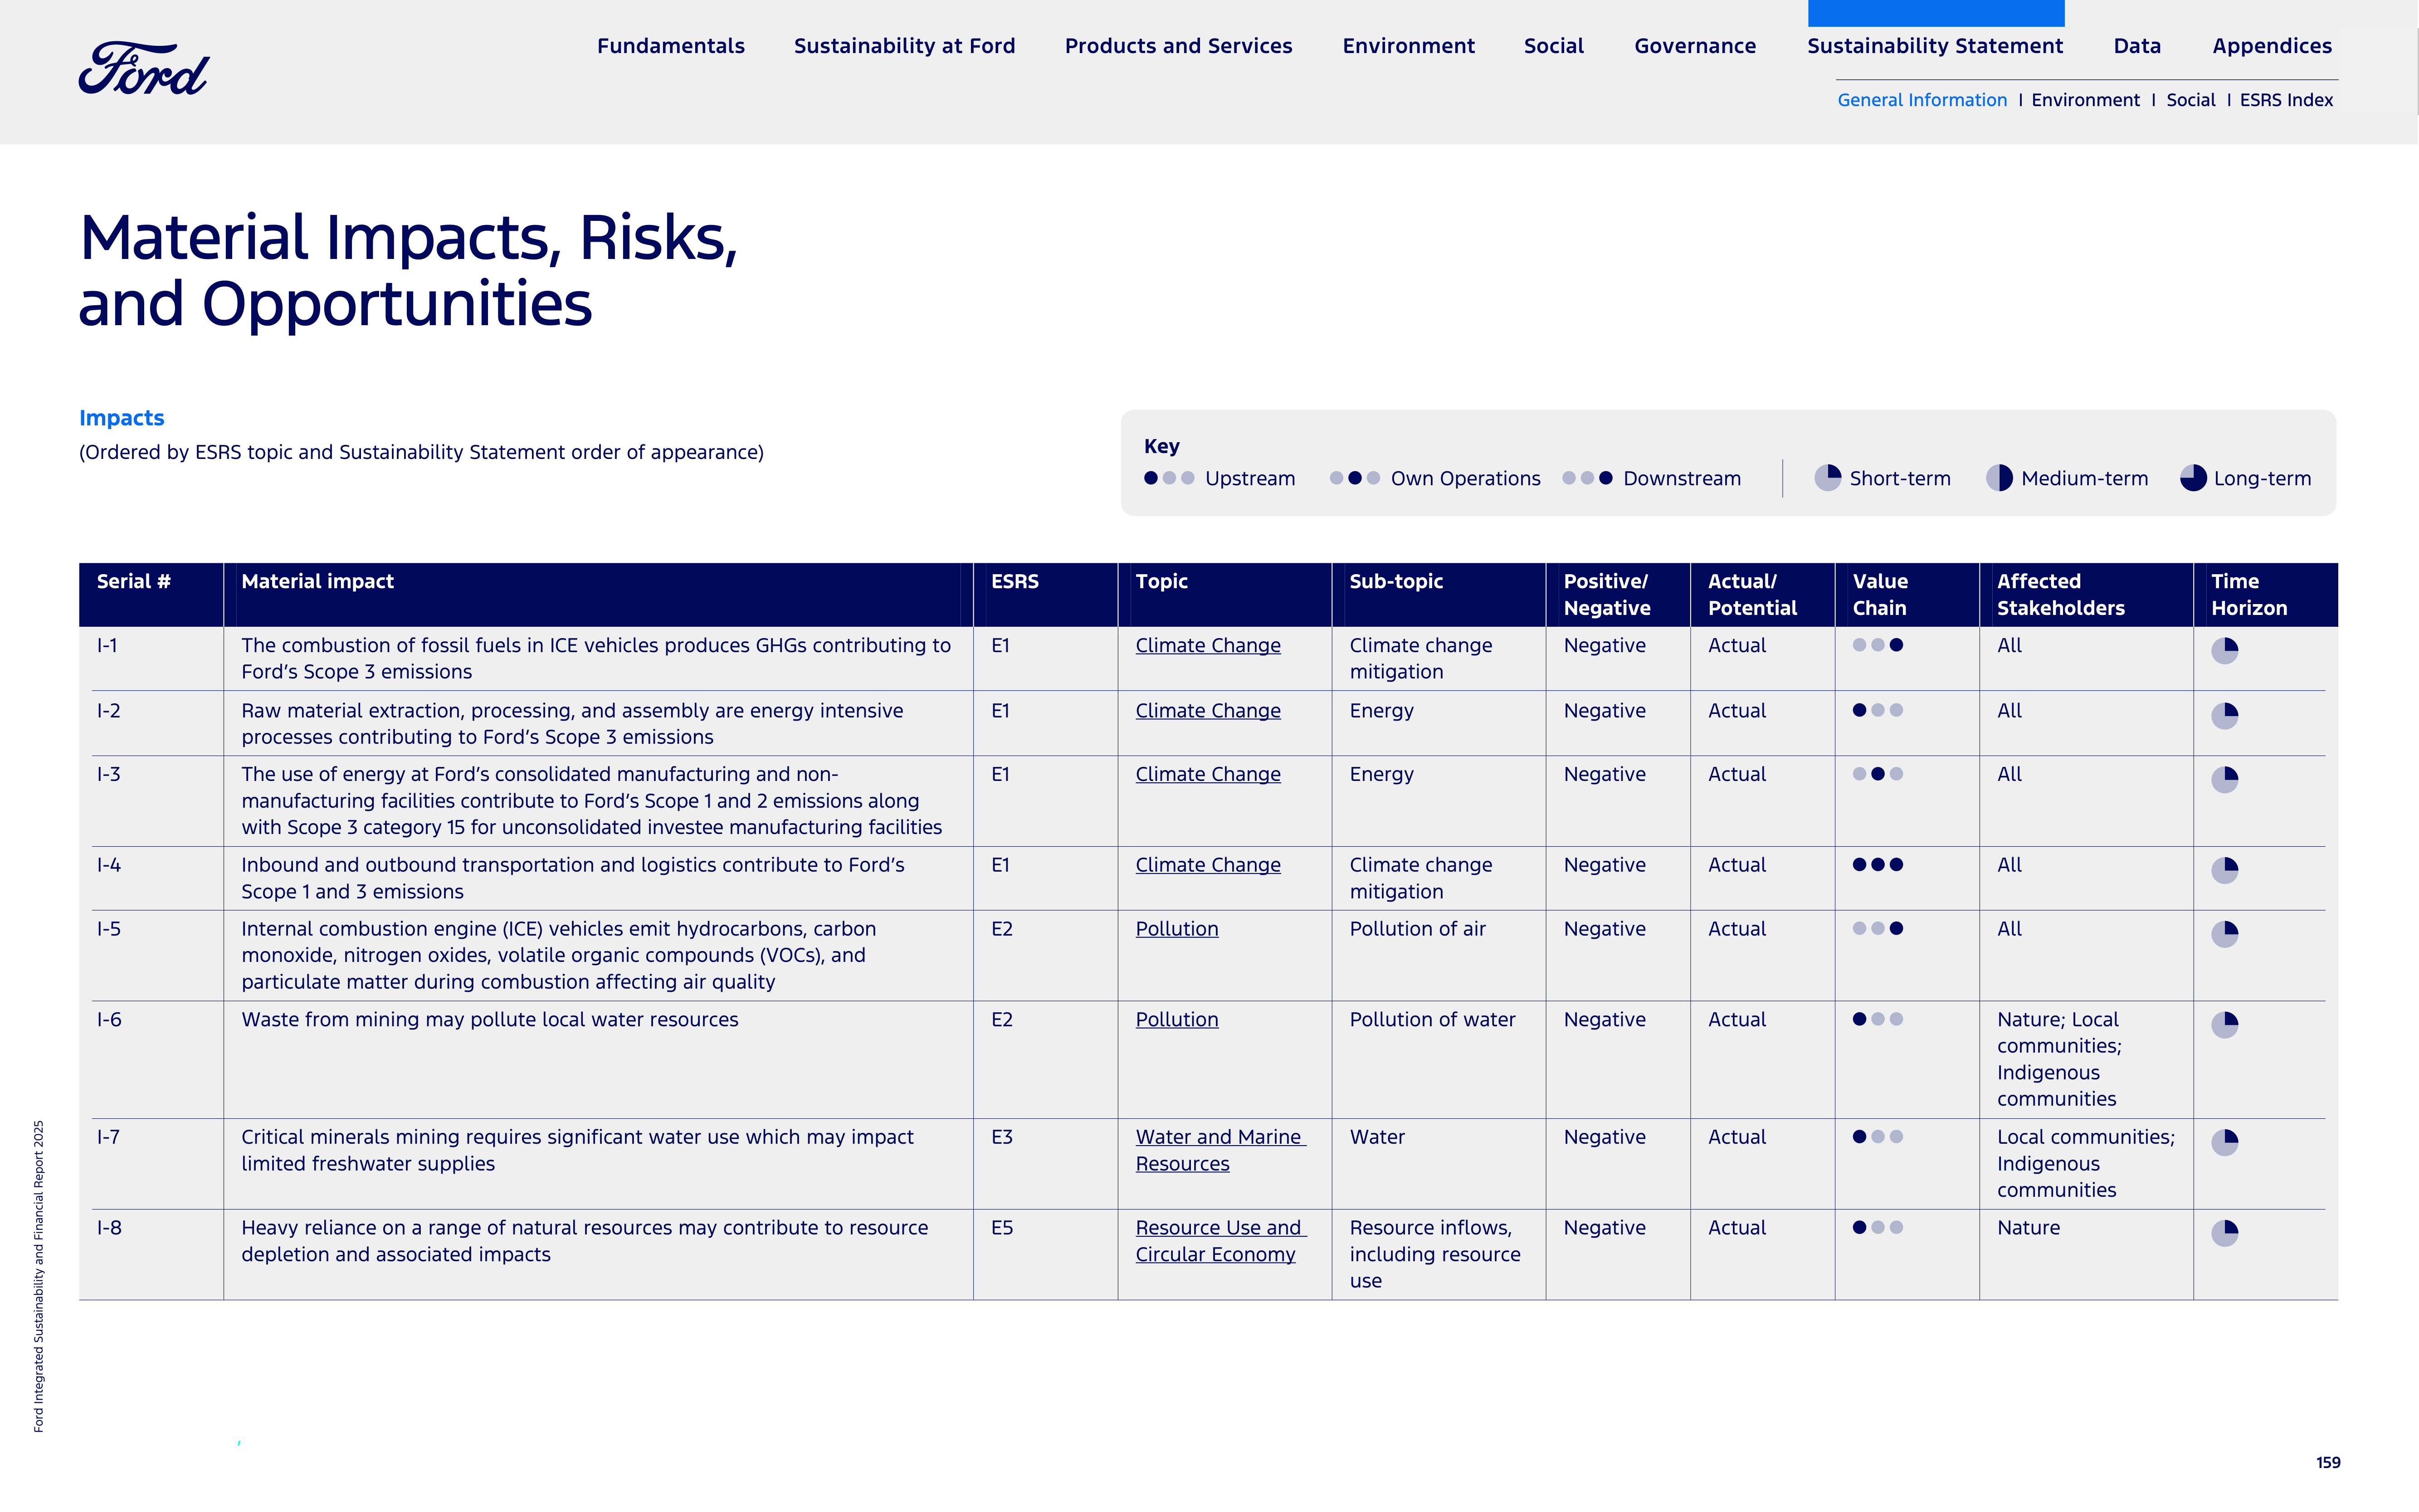The image size is (2419, 1512).
Task: Open Climate Change link in row I-2
Action: pos(1208,711)
